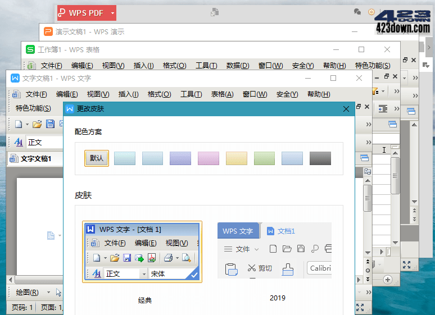The image size is (435, 315).
Task: Select the purple color scheme swatch
Action: point(180,158)
